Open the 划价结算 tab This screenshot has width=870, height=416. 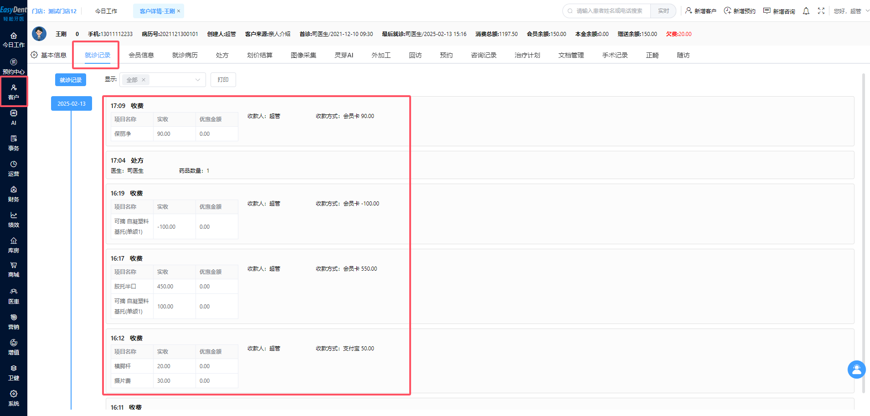tap(260, 55)
